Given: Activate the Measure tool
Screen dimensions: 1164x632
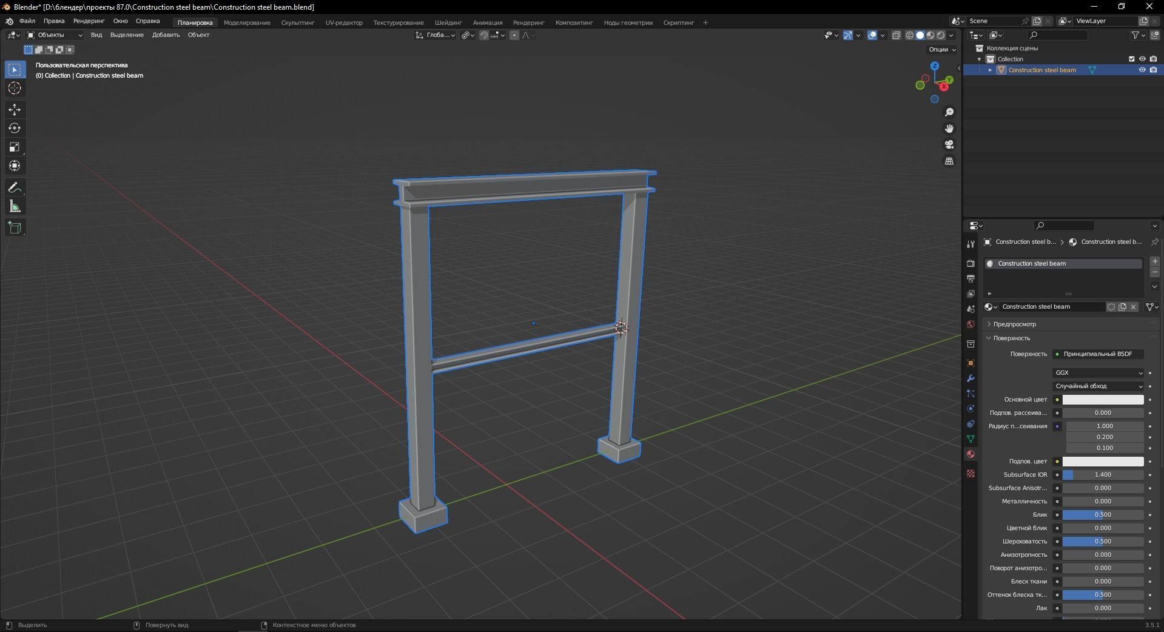Looking at the screenshot, I should [x=15, y=206].
